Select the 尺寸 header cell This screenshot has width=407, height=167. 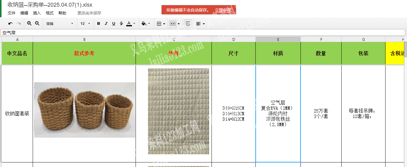pos(234,53)
